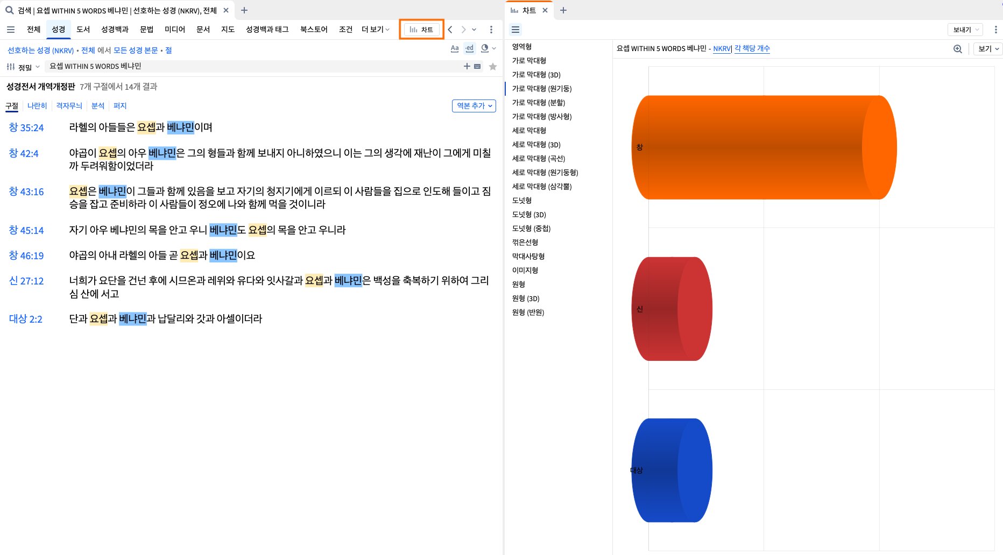Add a new tab beside the search tab
This screenshot has height=555, width=1003.
point(244,10)
